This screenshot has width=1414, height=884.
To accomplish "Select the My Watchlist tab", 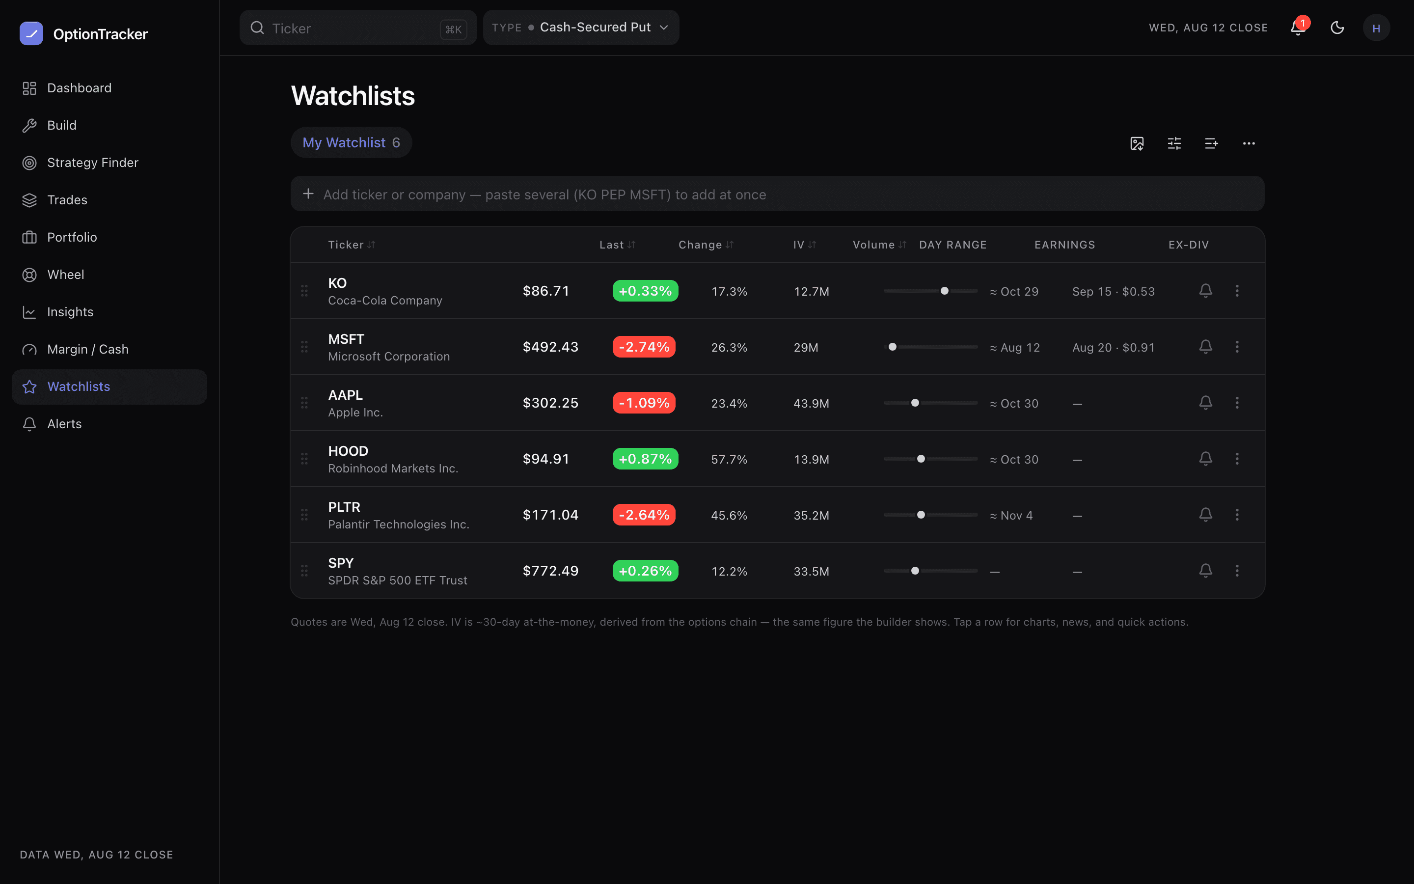I will pos(351,142).
